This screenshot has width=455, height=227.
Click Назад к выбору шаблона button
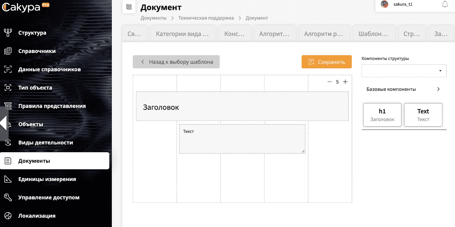pos(176,62)
